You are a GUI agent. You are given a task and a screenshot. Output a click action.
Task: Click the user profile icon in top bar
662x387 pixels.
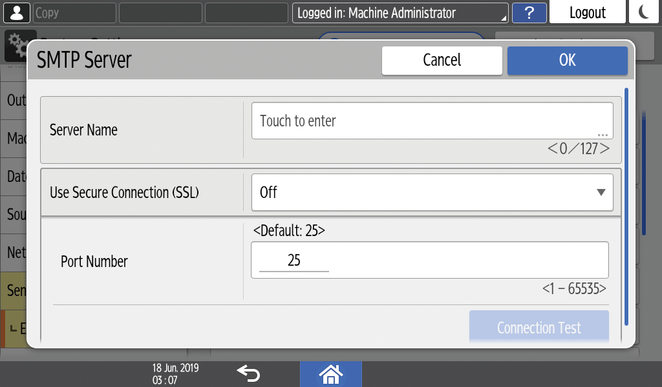17,12
